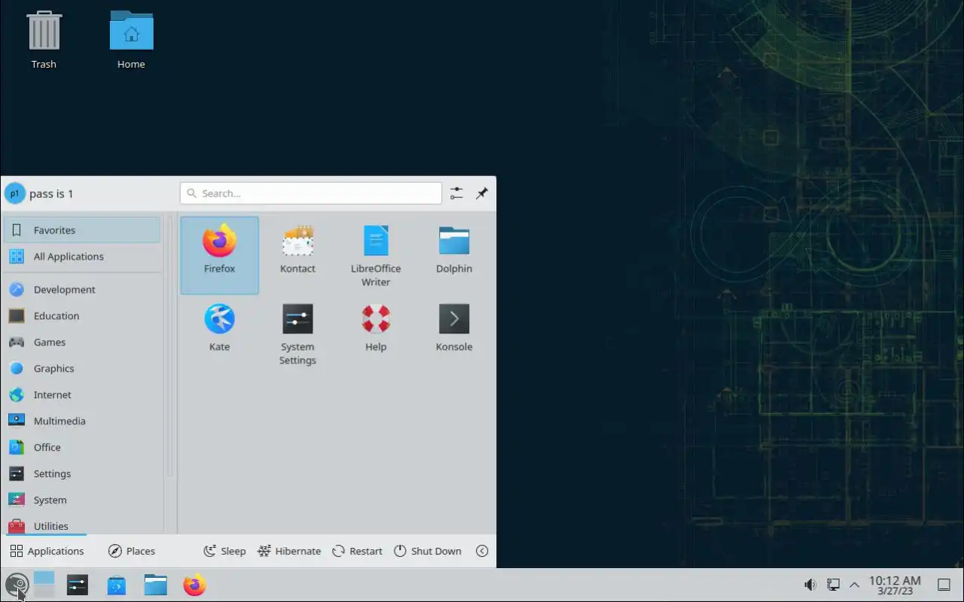This screenshot has width=964, height=602.
Task: Open LibreOffice Writer from Favorites
Action: pos(376,255)
